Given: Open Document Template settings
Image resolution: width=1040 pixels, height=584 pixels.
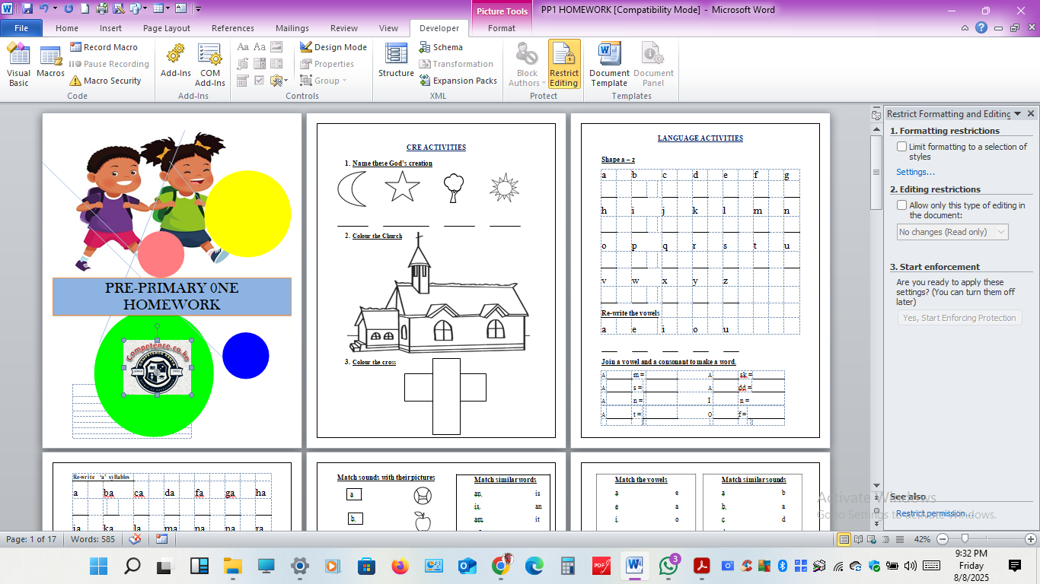Looking at the screenshot, I should click(x=609, y=65).
